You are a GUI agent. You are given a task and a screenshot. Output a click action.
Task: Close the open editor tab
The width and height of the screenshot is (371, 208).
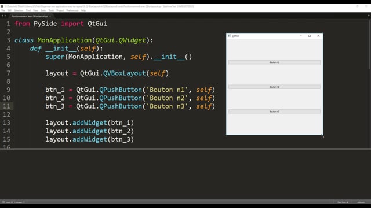[50, 16]
